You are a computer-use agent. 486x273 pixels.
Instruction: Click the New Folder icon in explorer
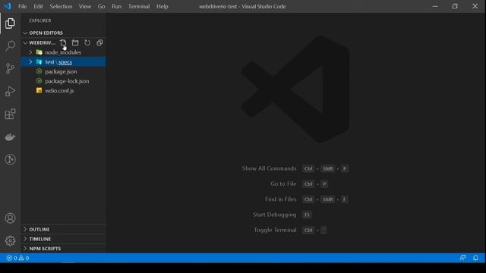click(x=75, y=42)
